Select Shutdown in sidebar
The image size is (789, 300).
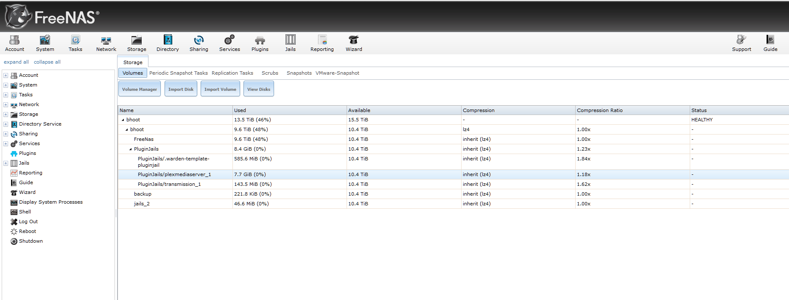[31, 241]
